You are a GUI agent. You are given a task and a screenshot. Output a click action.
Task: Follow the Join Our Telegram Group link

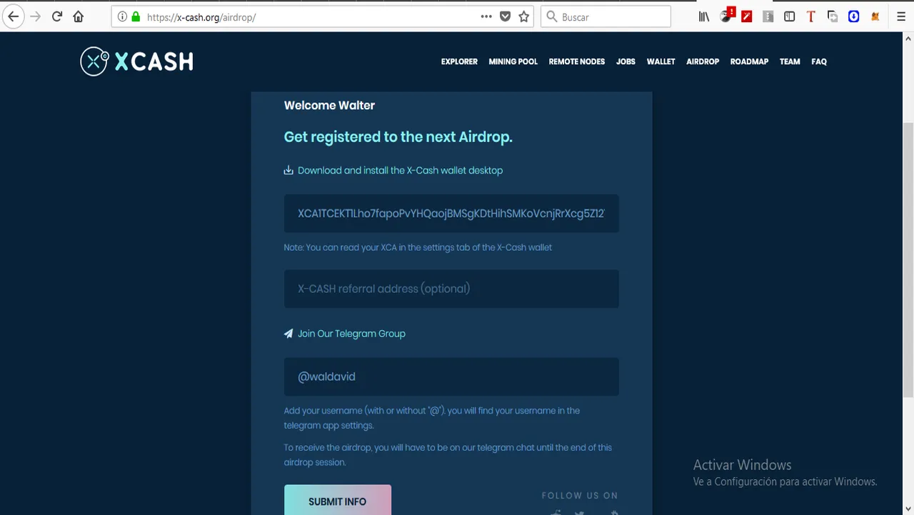point(351,334)
